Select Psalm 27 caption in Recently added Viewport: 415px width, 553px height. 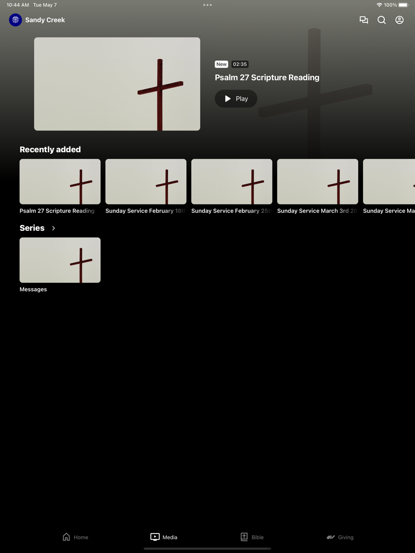coord(57,211)
